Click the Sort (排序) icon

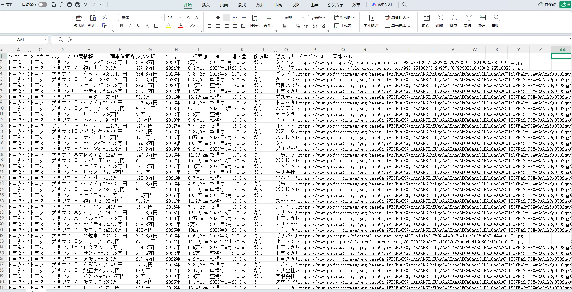pyautogui.click(x=455, y=18)
